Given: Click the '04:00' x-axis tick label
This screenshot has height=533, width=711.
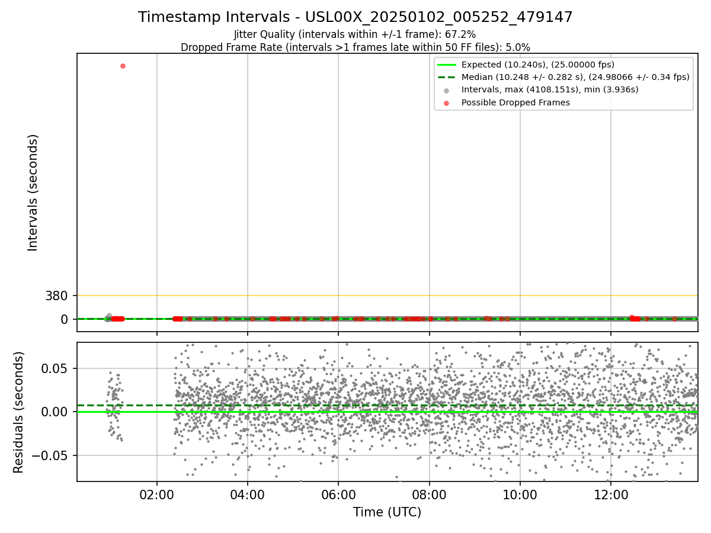Looking at the screenshot, I should [x=248, y=495].
